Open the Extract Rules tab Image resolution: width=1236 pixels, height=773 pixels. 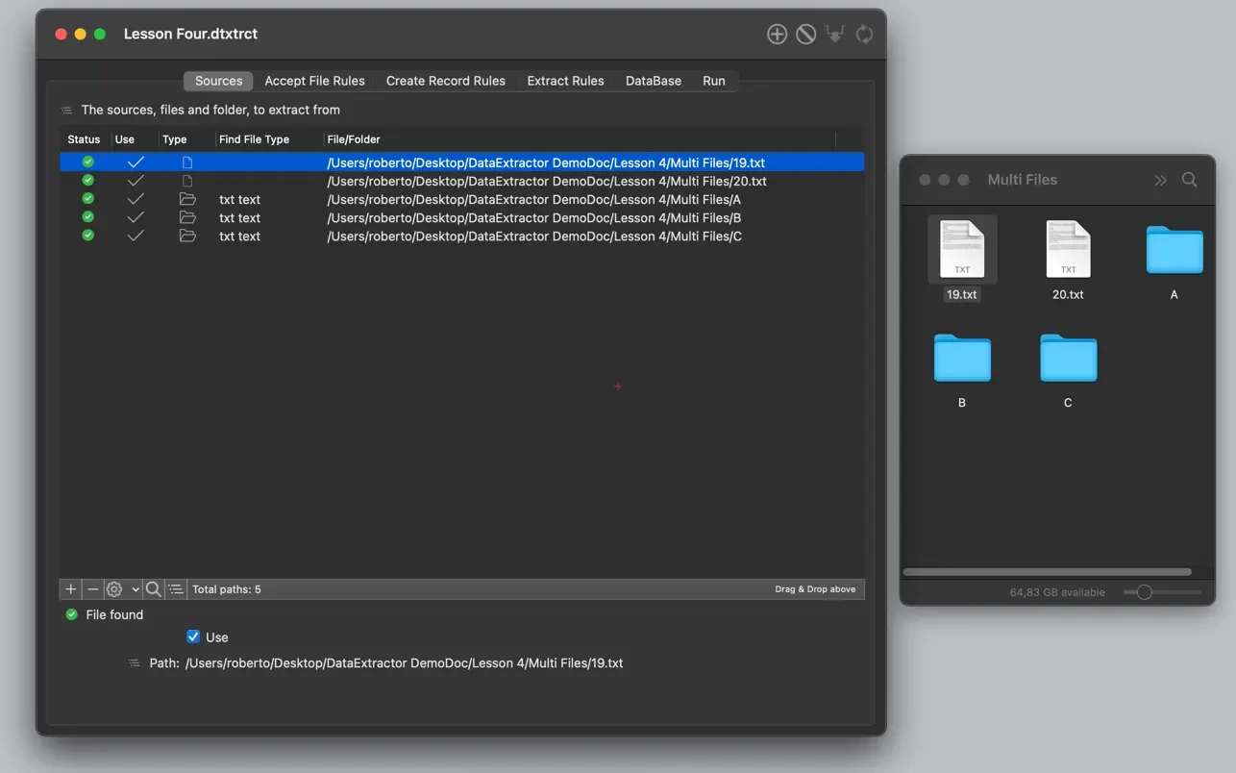pos(565,81)
